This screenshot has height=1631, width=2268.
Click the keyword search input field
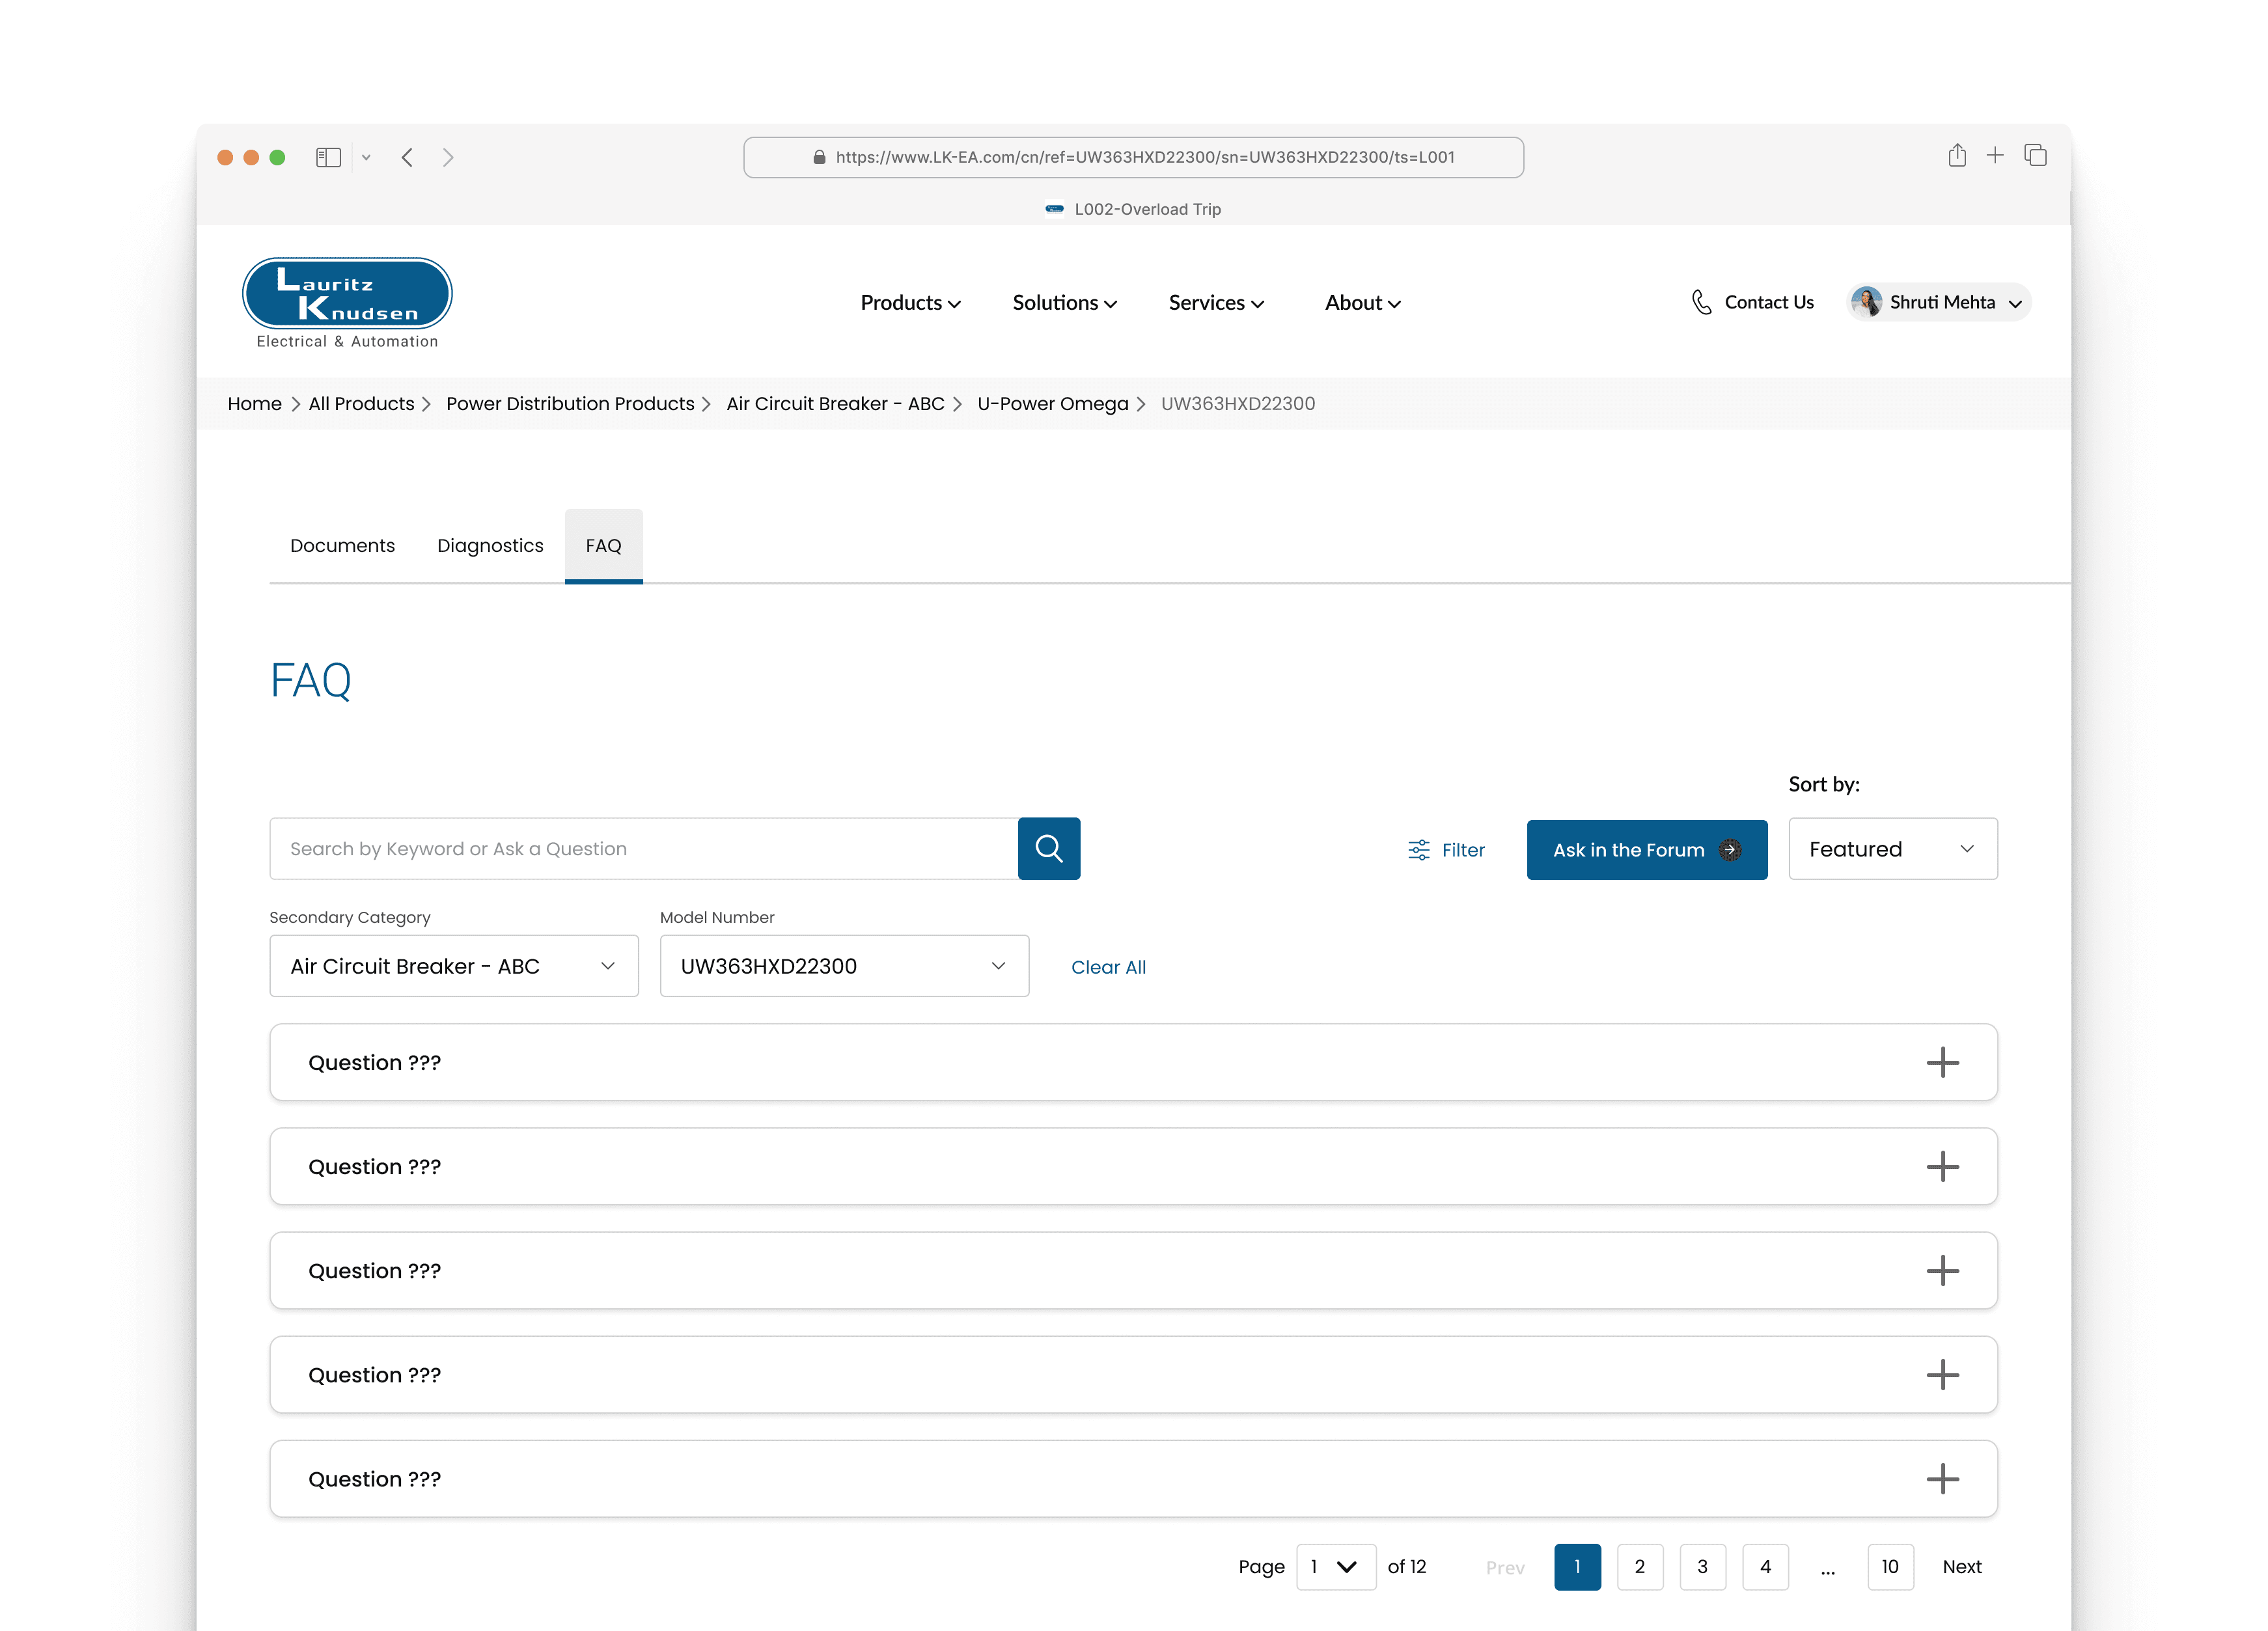coord(643,849)
